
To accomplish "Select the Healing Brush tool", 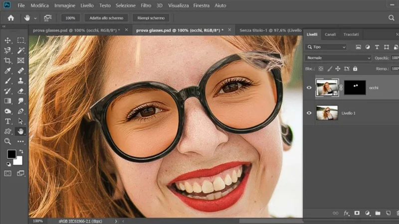I will tap(20, 71).
